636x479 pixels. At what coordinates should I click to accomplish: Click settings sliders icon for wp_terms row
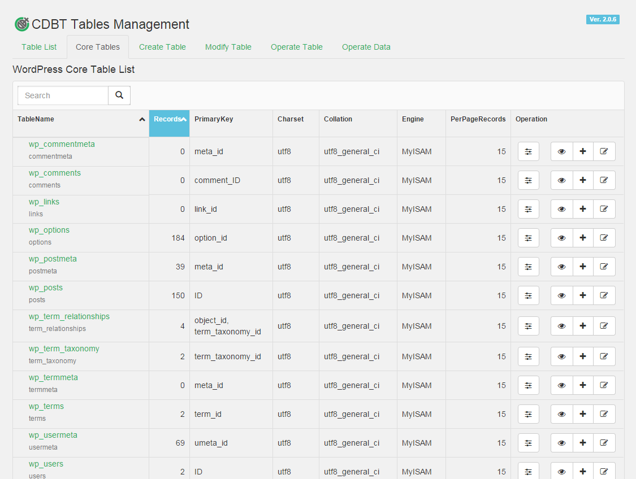click(529, 414)
